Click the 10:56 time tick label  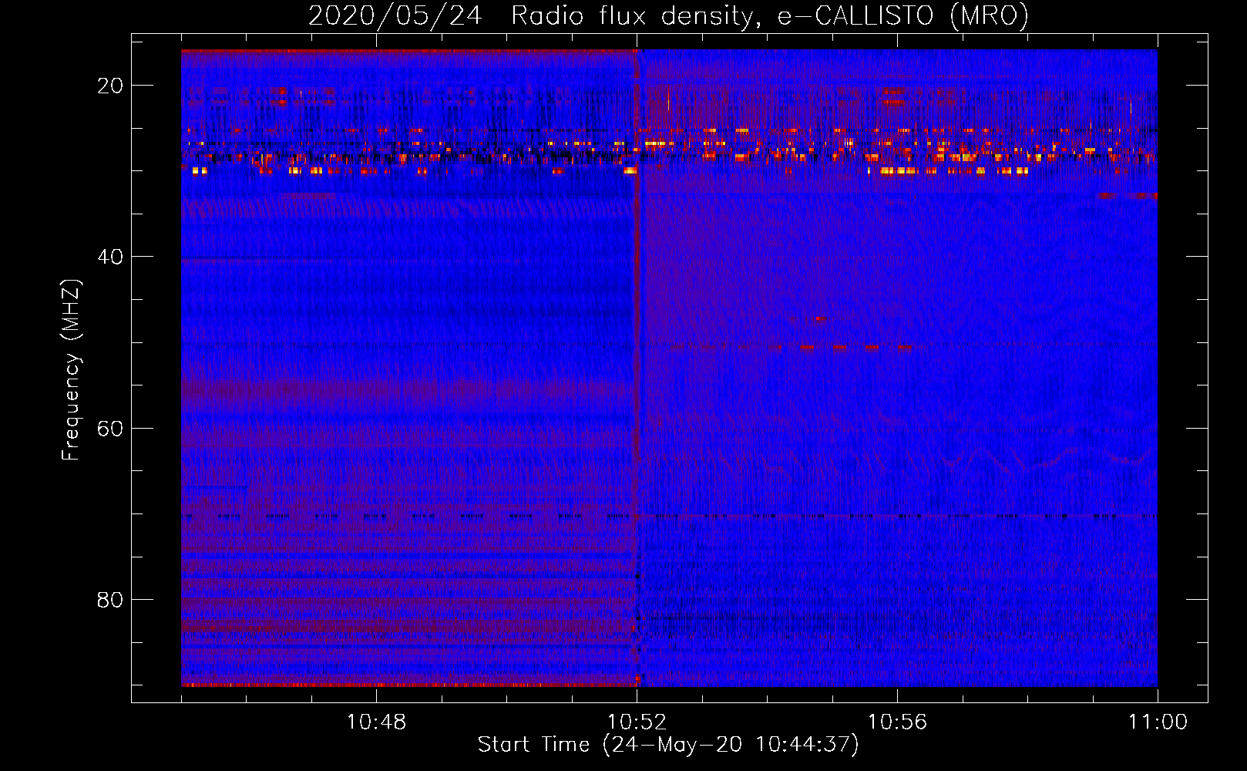897,722
